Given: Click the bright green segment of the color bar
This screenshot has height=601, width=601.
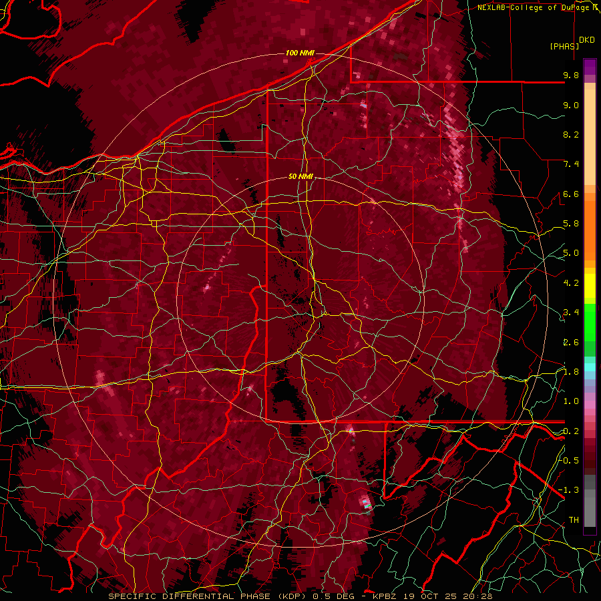Looking at the screenshot, I should [x=590, y=323].
